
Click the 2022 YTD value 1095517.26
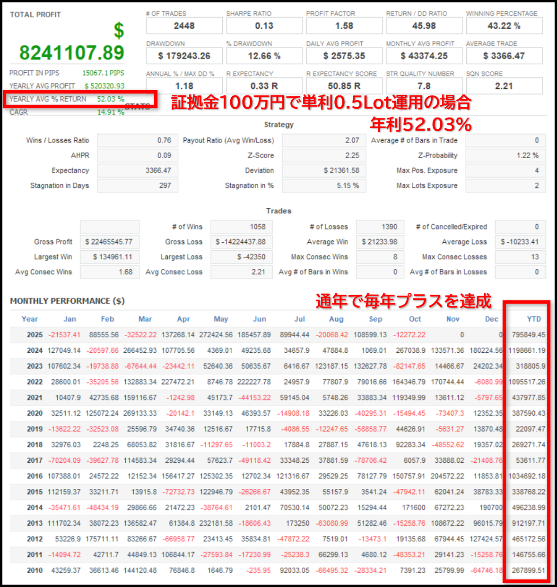pyautogui.click(x=527, y=382)
